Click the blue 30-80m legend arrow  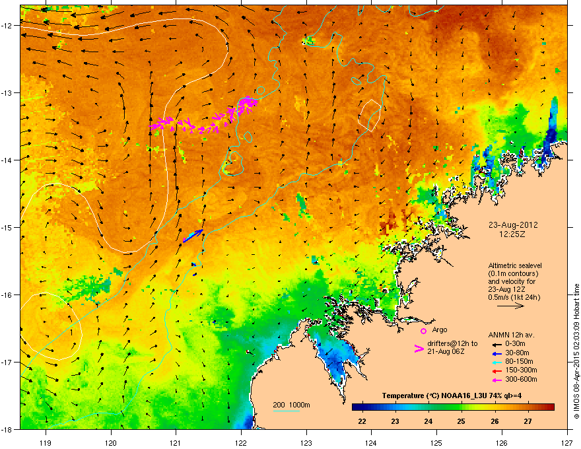click(496, 353)
